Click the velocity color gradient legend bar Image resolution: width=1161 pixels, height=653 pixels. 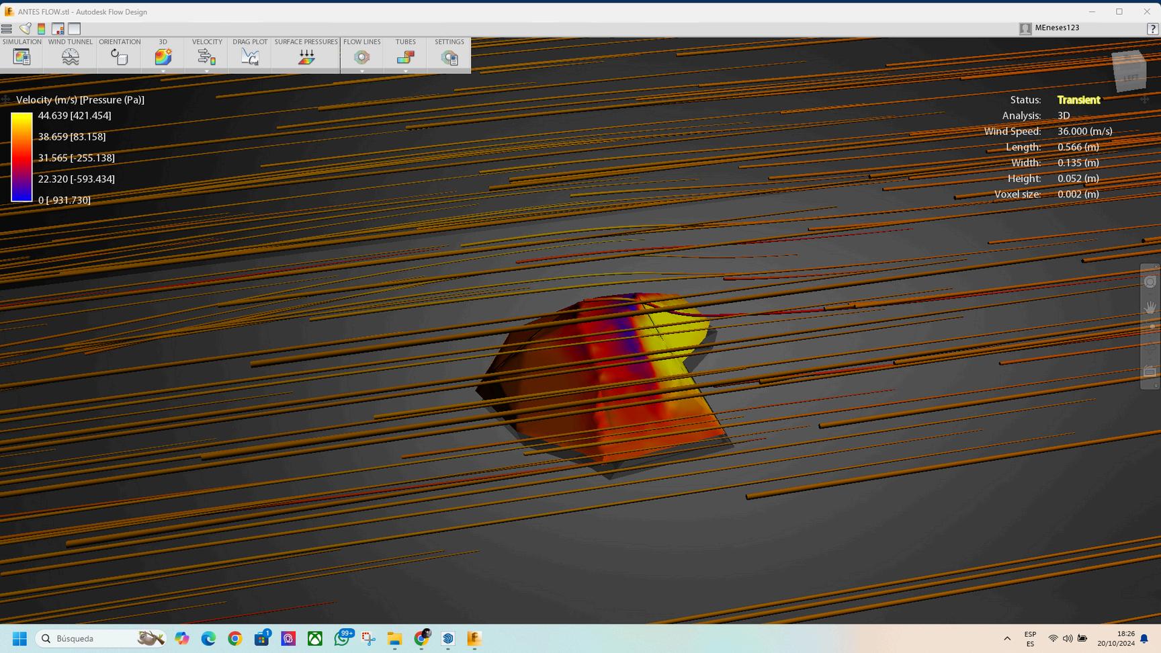pos(21,157)
